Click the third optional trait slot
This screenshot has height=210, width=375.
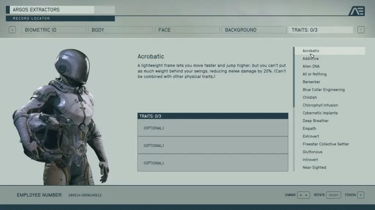click(x=213, y=163)
